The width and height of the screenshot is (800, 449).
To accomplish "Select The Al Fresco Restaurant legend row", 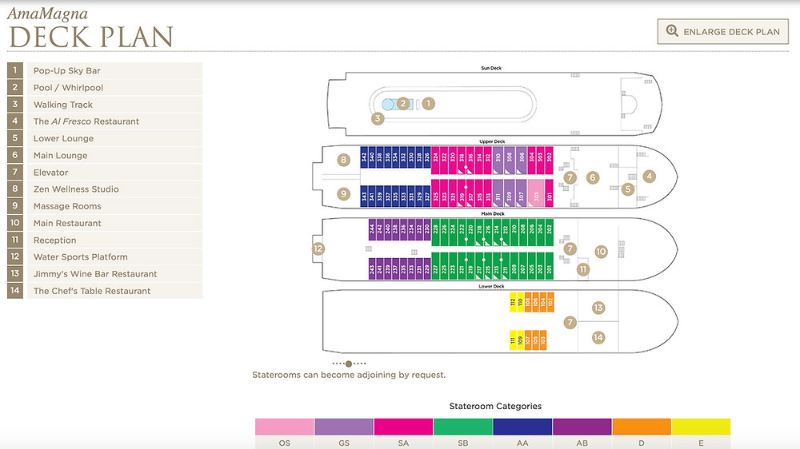I will [105, 121].
